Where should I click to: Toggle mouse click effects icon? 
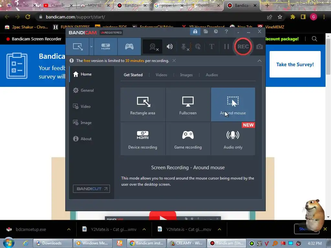tap(198, 46)
